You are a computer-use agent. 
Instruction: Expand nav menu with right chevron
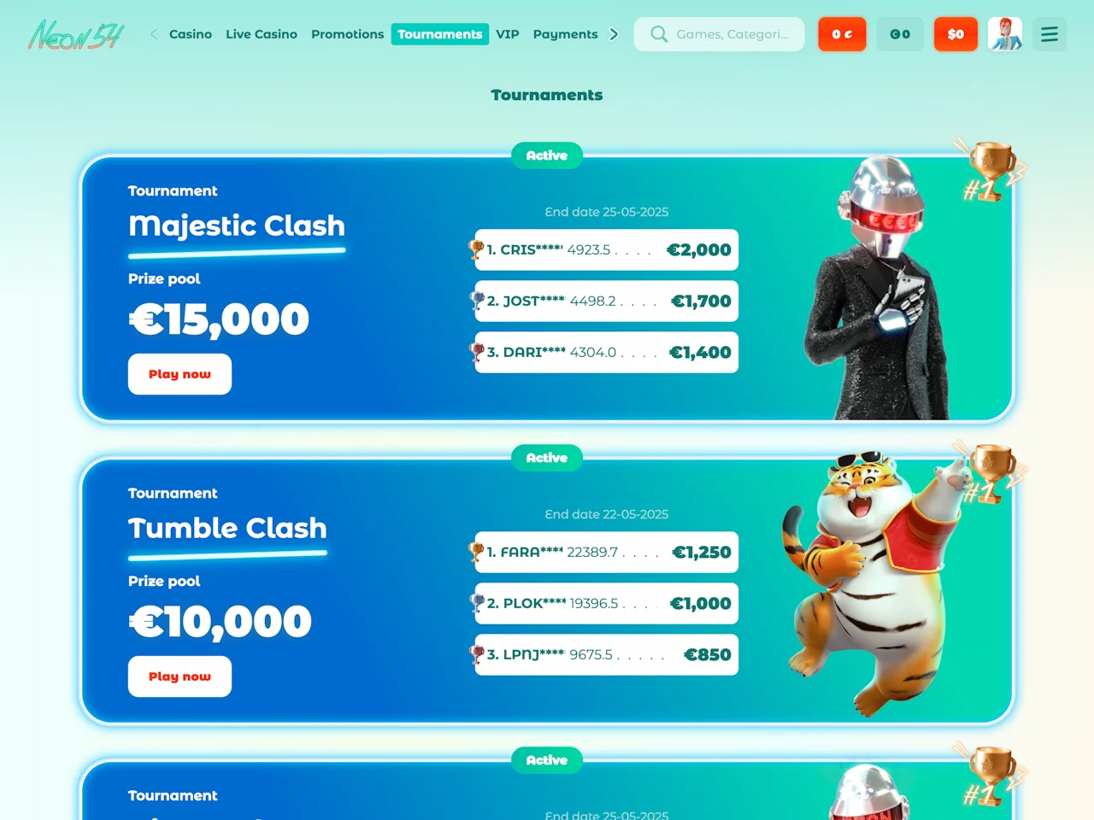point(614,34)
